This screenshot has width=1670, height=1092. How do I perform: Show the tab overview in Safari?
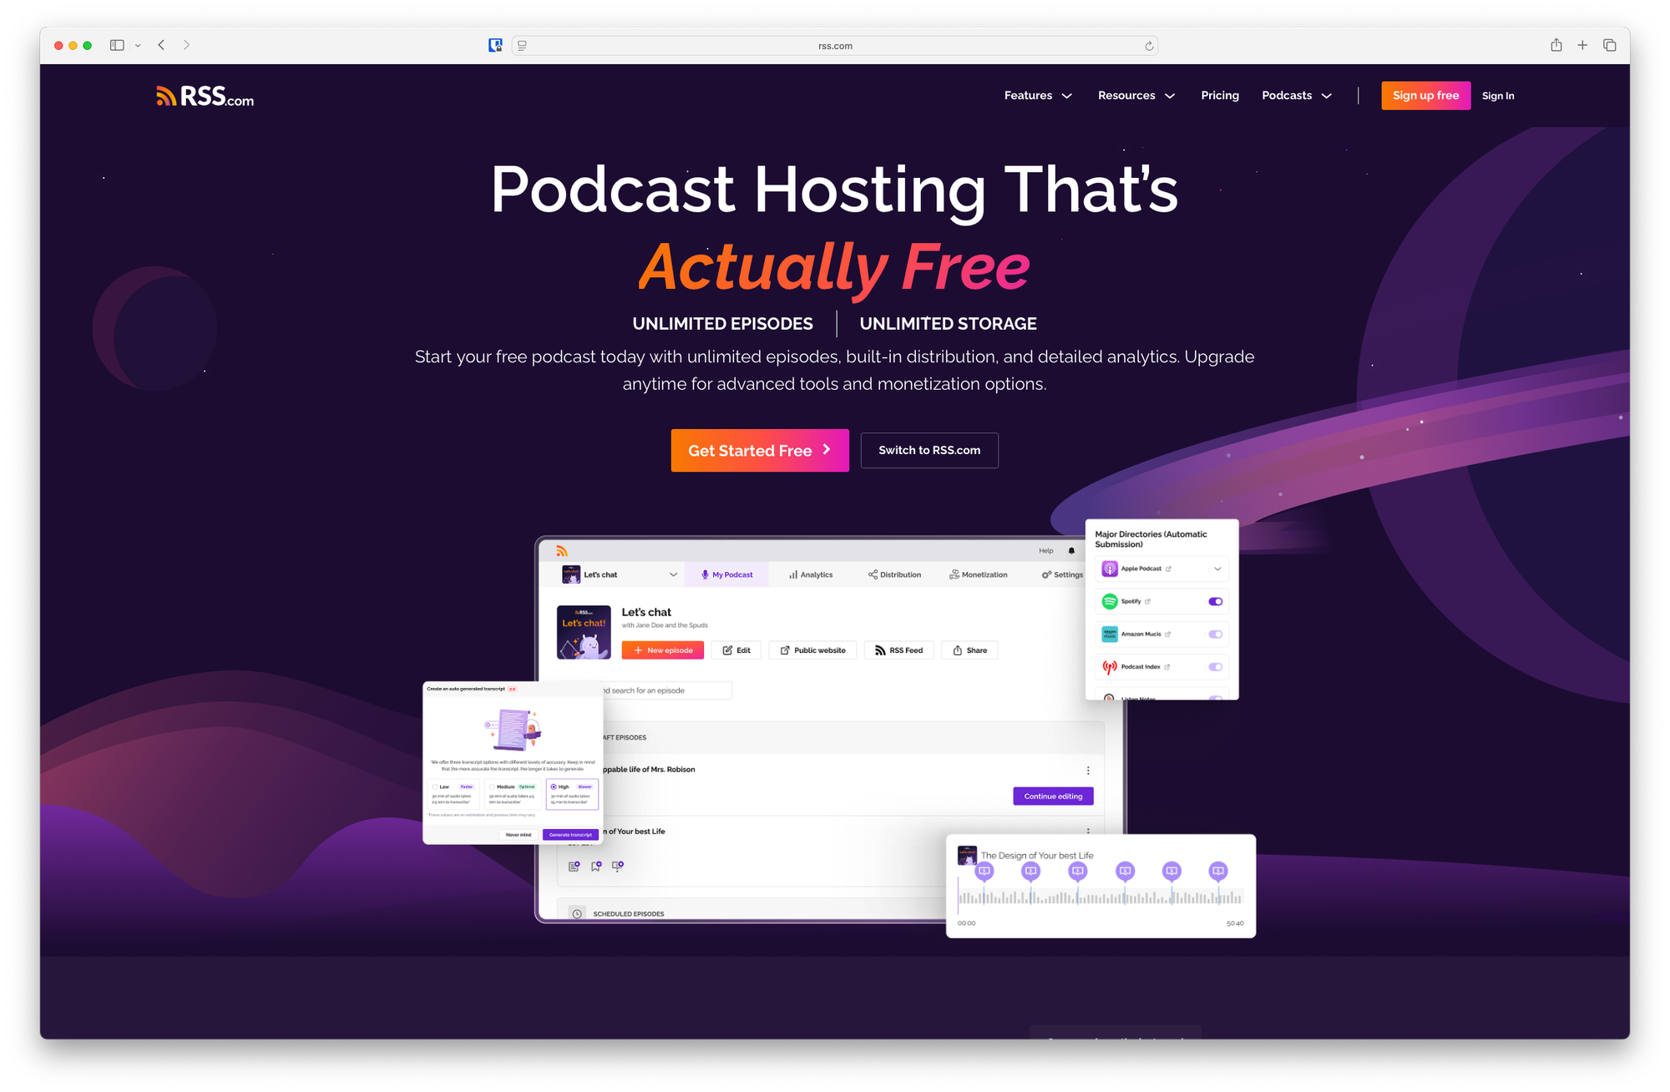point(1610,45)
